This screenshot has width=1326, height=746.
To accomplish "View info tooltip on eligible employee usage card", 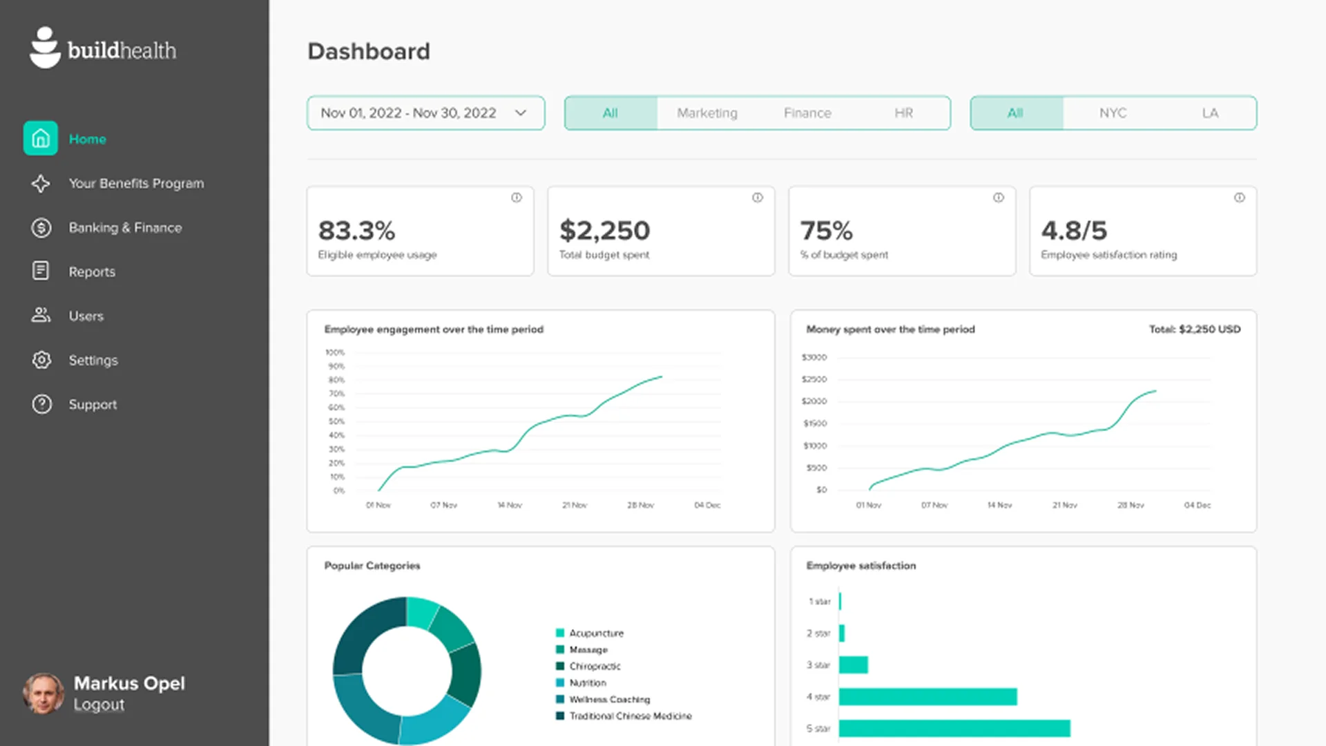I will pos(516,197).
